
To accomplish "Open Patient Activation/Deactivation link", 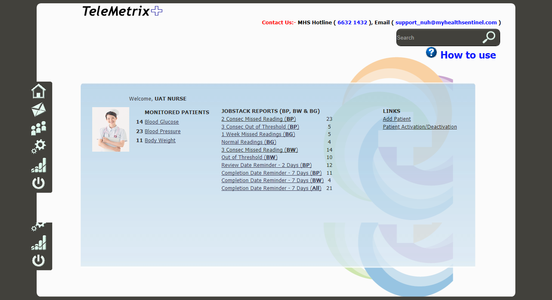I will (x=420, y=127).
